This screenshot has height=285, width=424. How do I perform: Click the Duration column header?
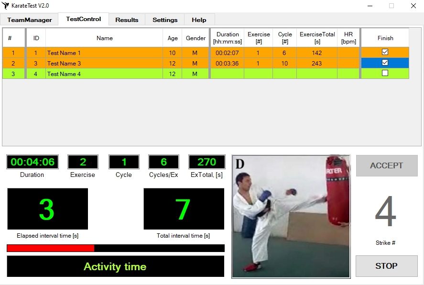(228, 38)
